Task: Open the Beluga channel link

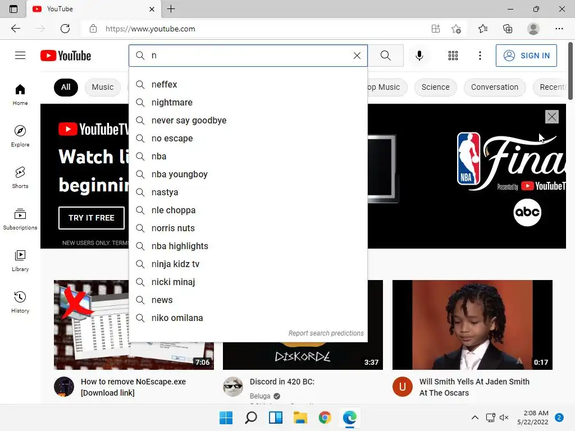Action: (260, 396)
